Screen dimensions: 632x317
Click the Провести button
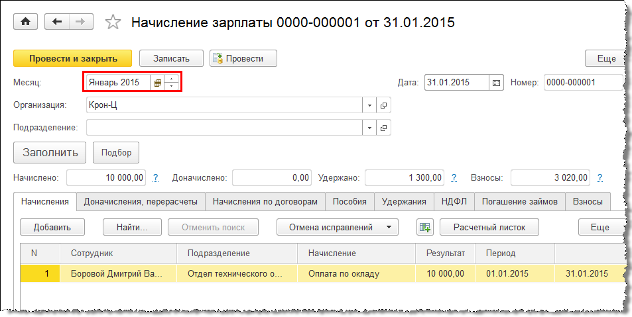[243, 58]
